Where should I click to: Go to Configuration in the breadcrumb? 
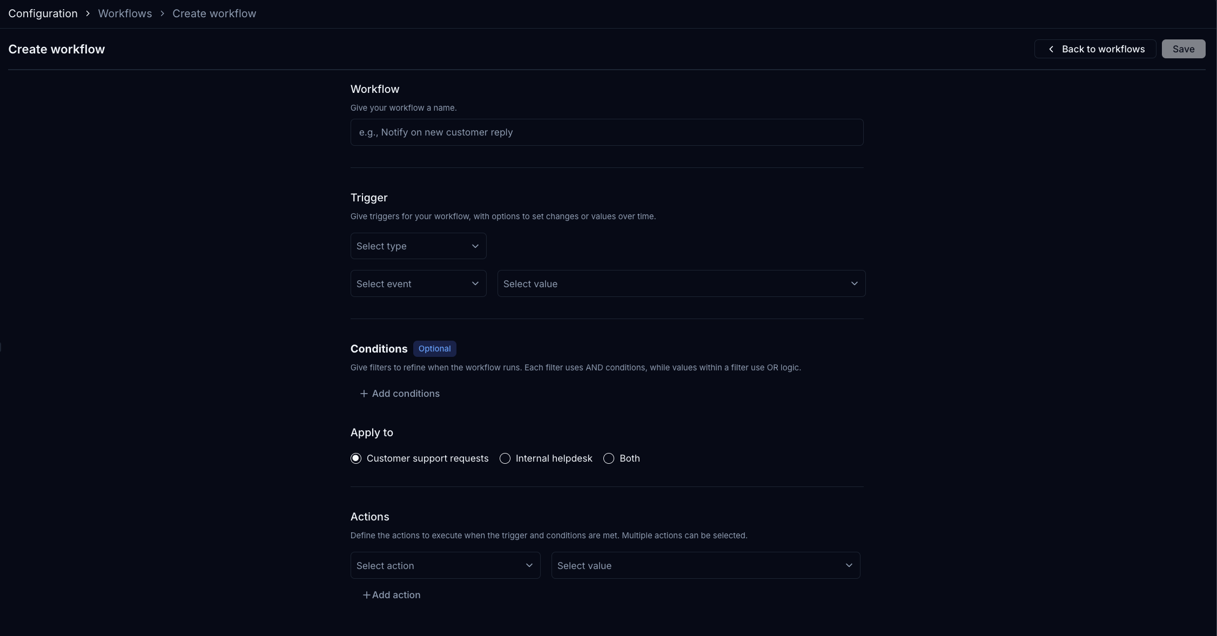click(43, 13)
